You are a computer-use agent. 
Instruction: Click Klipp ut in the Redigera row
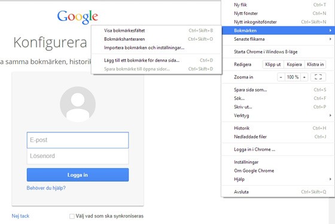pos(273,65)
